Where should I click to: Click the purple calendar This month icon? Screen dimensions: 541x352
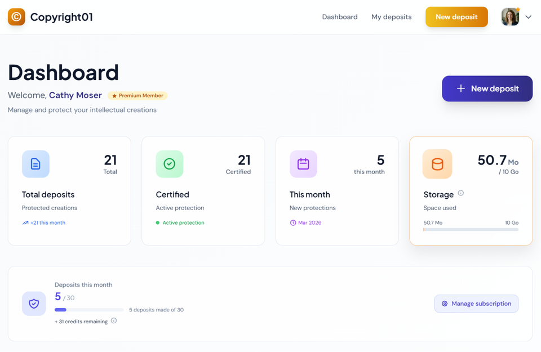[x=303, y=164]
